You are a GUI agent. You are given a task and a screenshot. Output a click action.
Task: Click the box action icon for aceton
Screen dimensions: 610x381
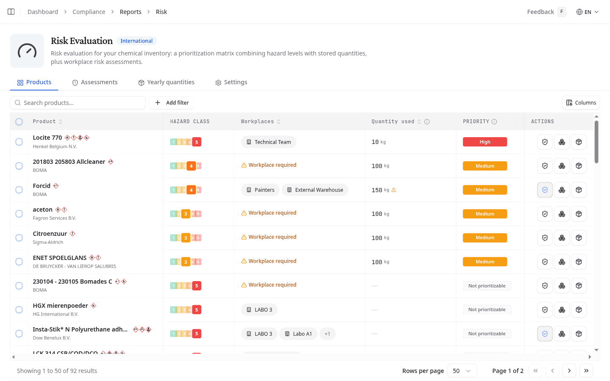coord(579,214)
